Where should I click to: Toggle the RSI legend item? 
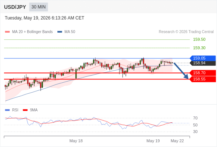[x=12, y=110]
